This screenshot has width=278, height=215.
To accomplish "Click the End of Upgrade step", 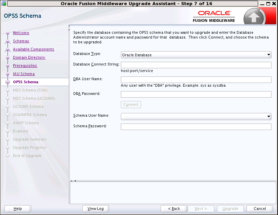I will [x=27, y=156].
